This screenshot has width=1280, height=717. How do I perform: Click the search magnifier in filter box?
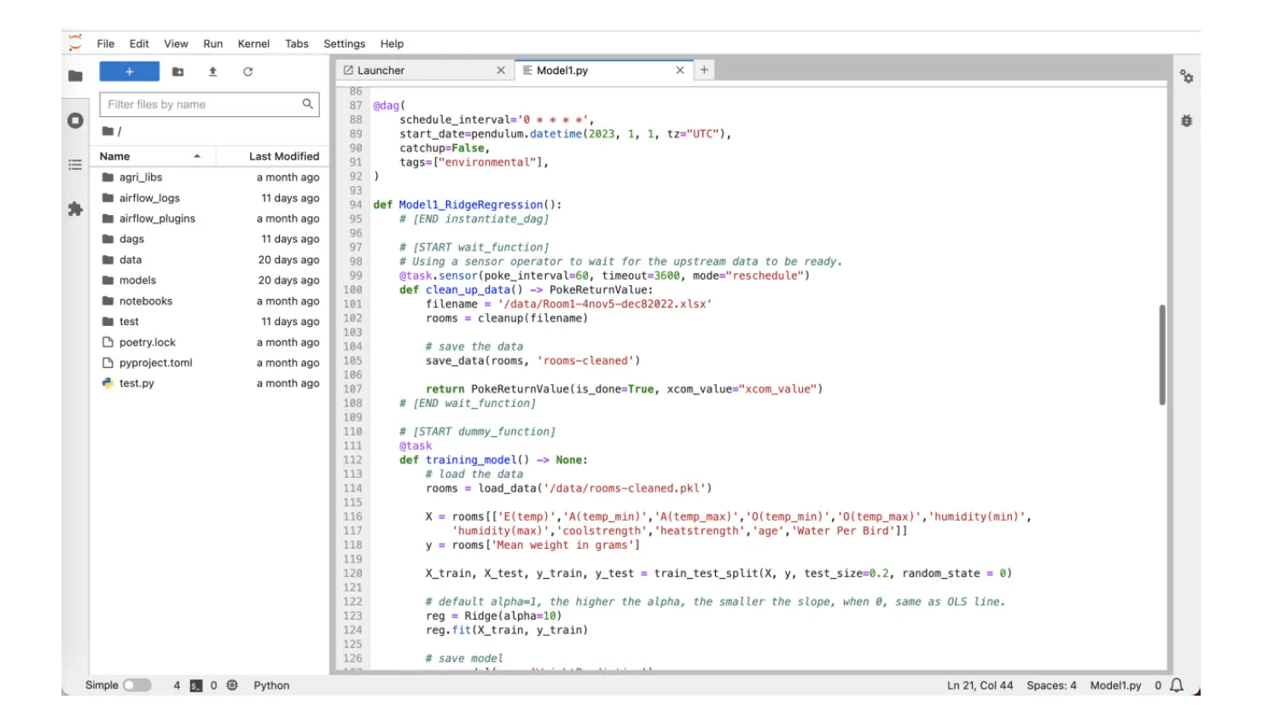[x=307, y=104]
